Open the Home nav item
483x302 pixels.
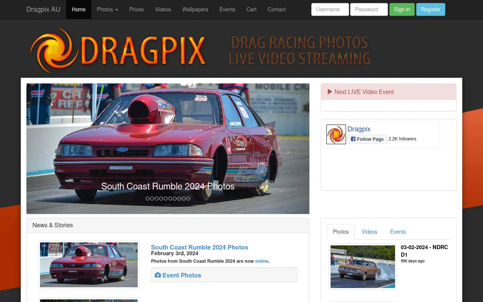coord(78,9)
